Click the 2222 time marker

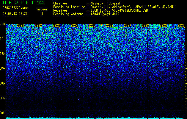click(x=38, y=26)
